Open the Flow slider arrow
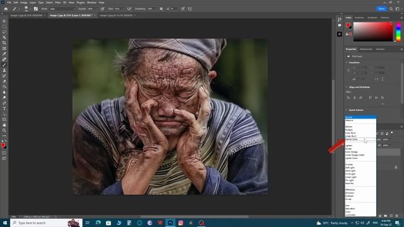Viewport: 404px width, 227px height. pos(122,9)
